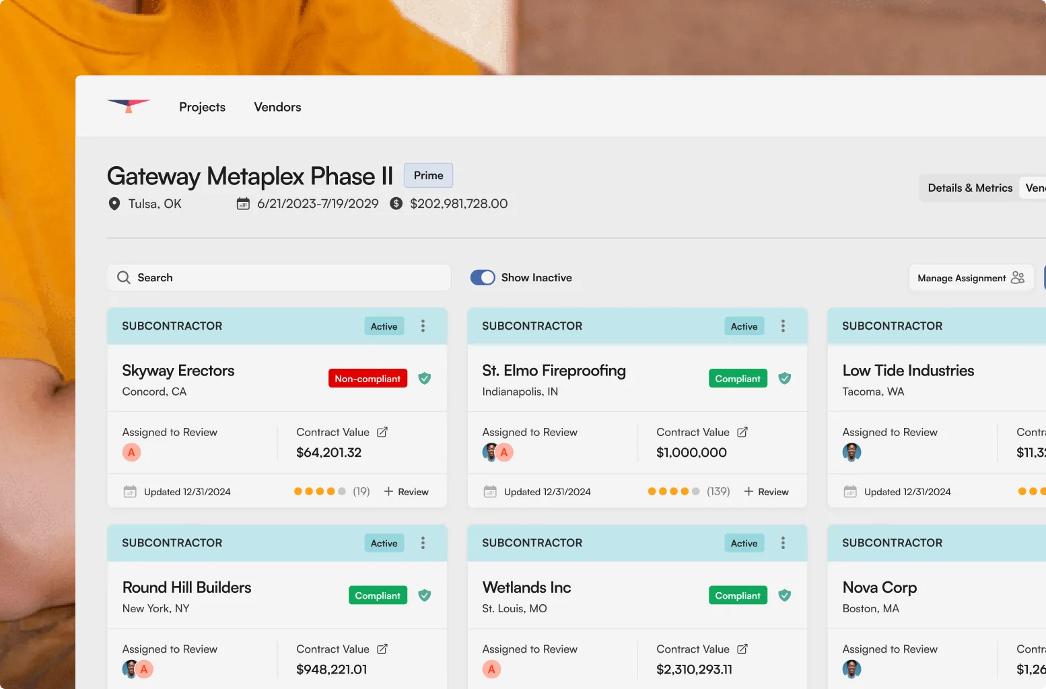Image resolution: width=1046 pixels, height=689 pixels.
Task: Open Contract Value external link on Skyway Erectors
Action: (382, 432)
